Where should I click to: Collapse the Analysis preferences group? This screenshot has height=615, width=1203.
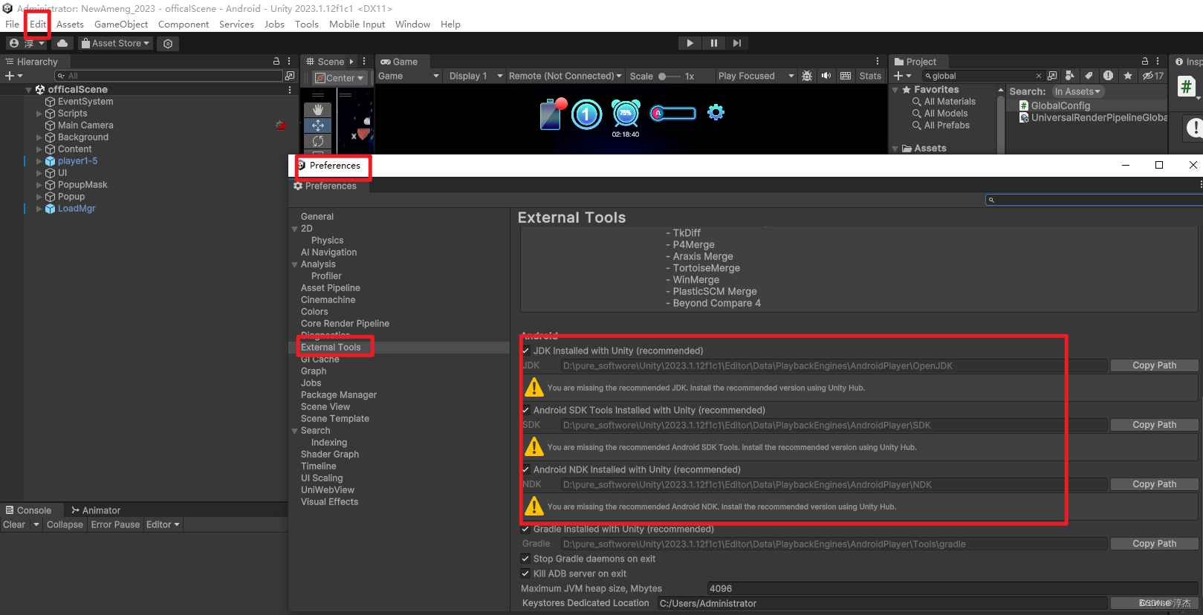coord(295,264)
